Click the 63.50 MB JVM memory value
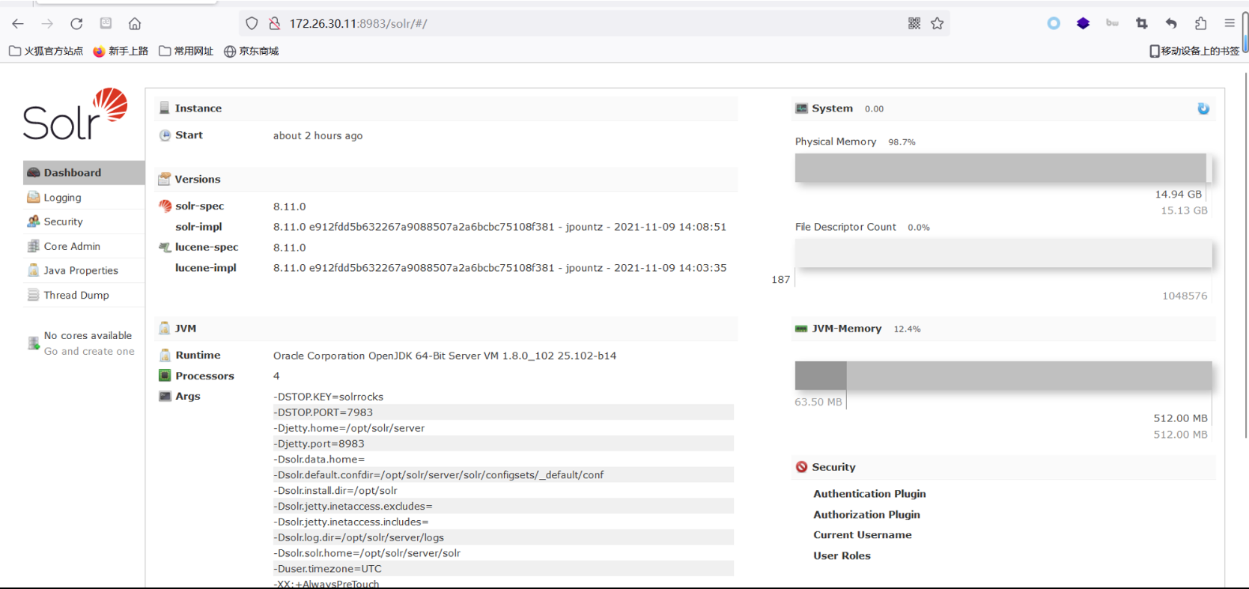The width and height of the screenshot is (1249, 589). (818, 402)
